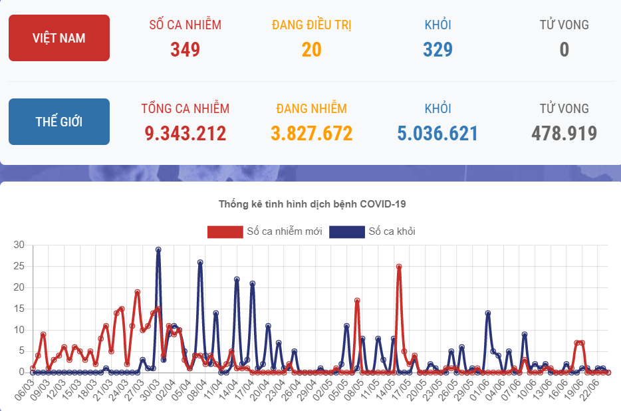
Task: Click the red VIỆT NAM button
Action: point(59,38)
